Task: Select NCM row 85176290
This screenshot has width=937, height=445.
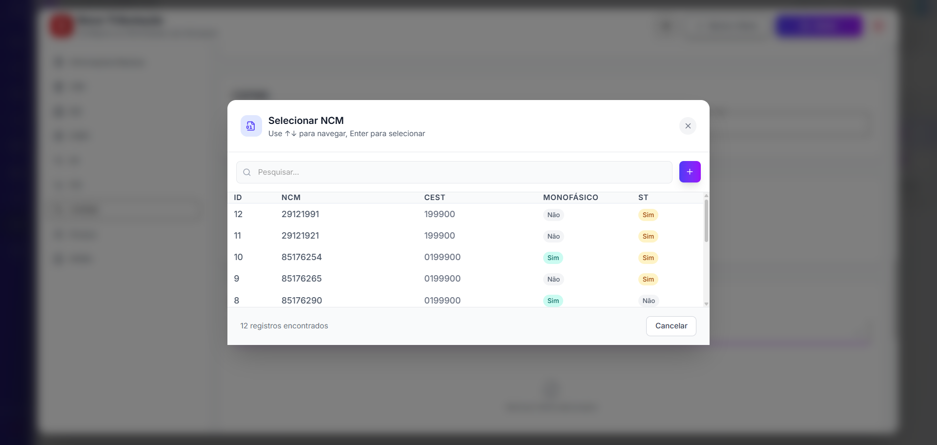Action: click(466, 299)
